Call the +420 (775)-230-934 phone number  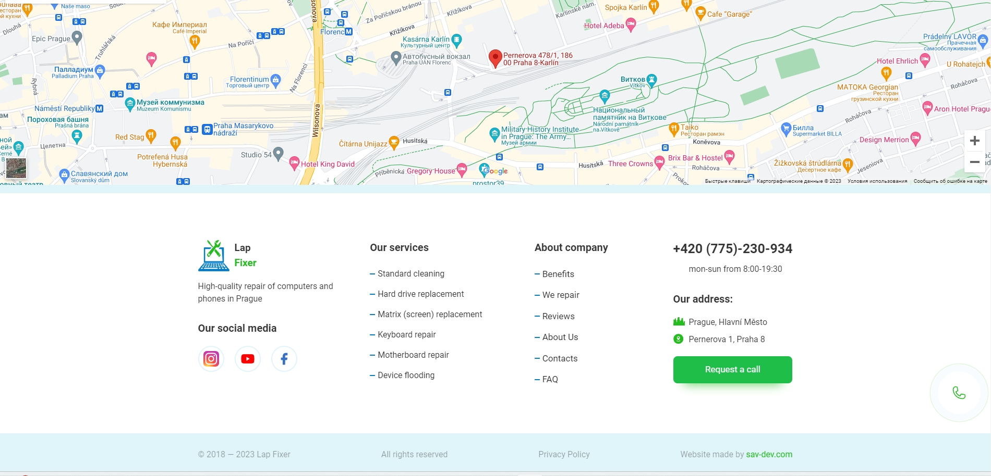pos(732,249)
